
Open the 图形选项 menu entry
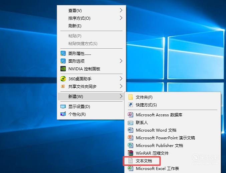click(x=91, y=61)
